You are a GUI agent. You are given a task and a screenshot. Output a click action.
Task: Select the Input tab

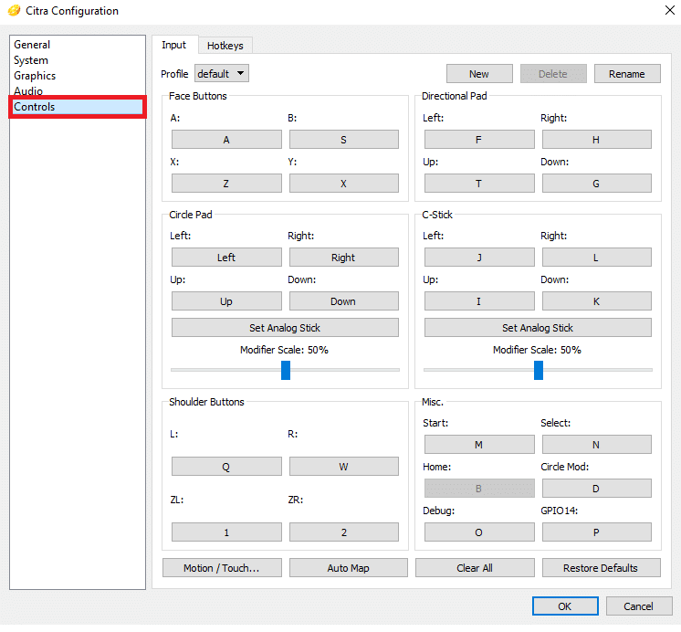[x=173, y=46]
